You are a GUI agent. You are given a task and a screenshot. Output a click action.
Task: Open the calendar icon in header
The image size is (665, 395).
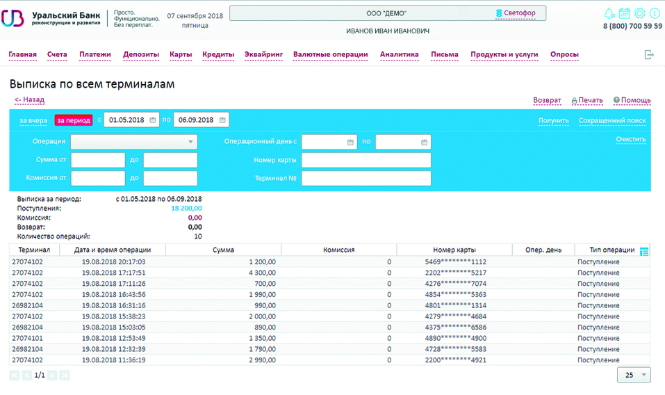click(x=625, y=13)
